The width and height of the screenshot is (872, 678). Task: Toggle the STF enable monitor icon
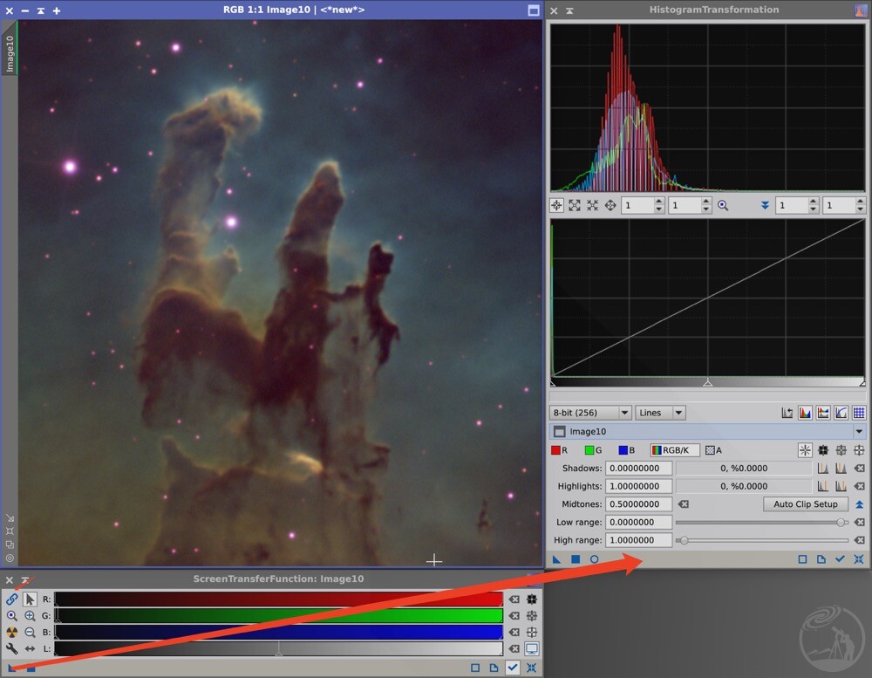tap(532, 648)
